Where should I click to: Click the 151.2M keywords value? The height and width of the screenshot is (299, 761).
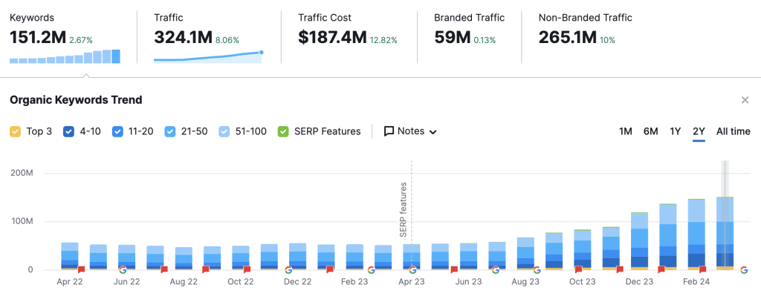pyautogui.click(x=38, y=37)
